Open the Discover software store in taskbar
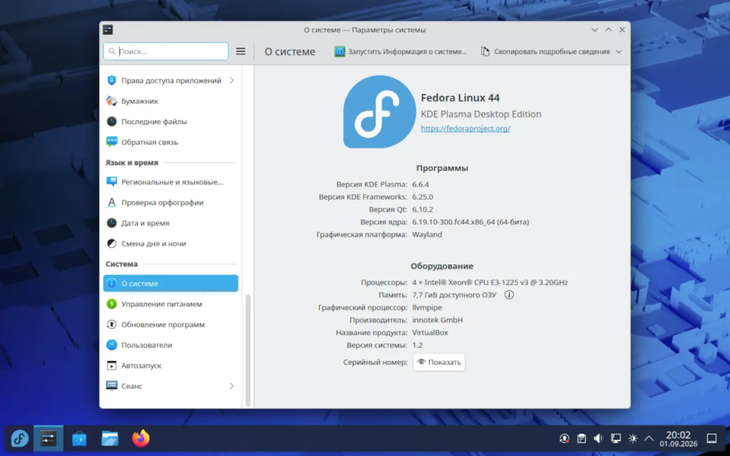The height and width of the screenshot is (456, 730). coord(79,438)
